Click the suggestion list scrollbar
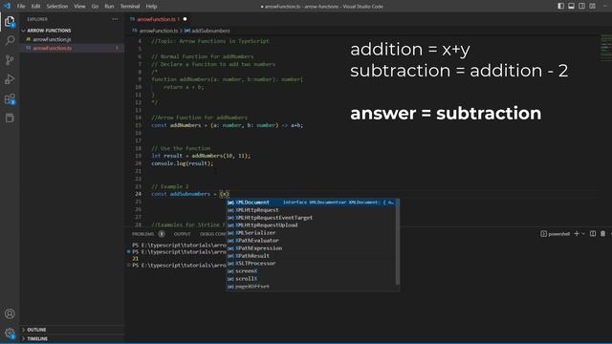 pos(398,242)
